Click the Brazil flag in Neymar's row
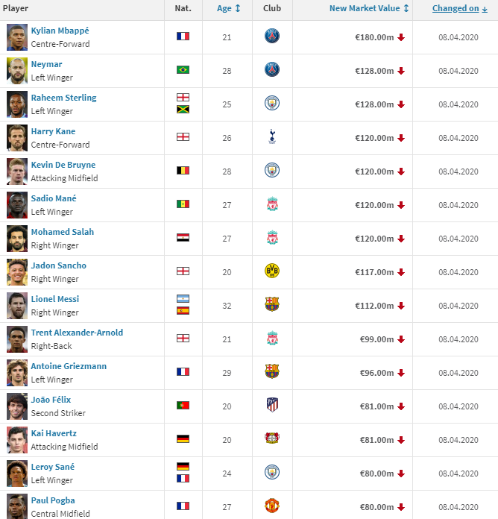The image size is (498, 519). 183,70
